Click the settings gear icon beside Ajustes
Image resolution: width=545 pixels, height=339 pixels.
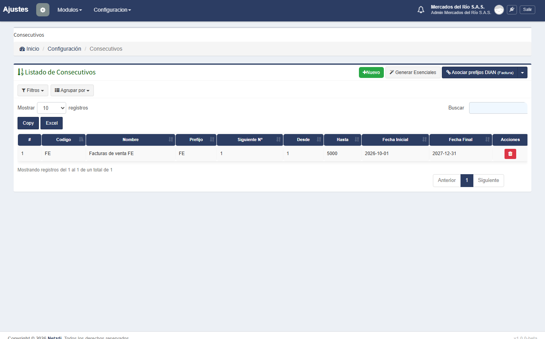pyautogui.click(x=43, y=10)
